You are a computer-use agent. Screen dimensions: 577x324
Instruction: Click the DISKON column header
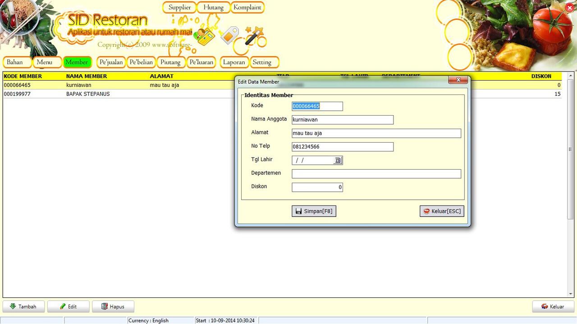(x=541, y=76)
